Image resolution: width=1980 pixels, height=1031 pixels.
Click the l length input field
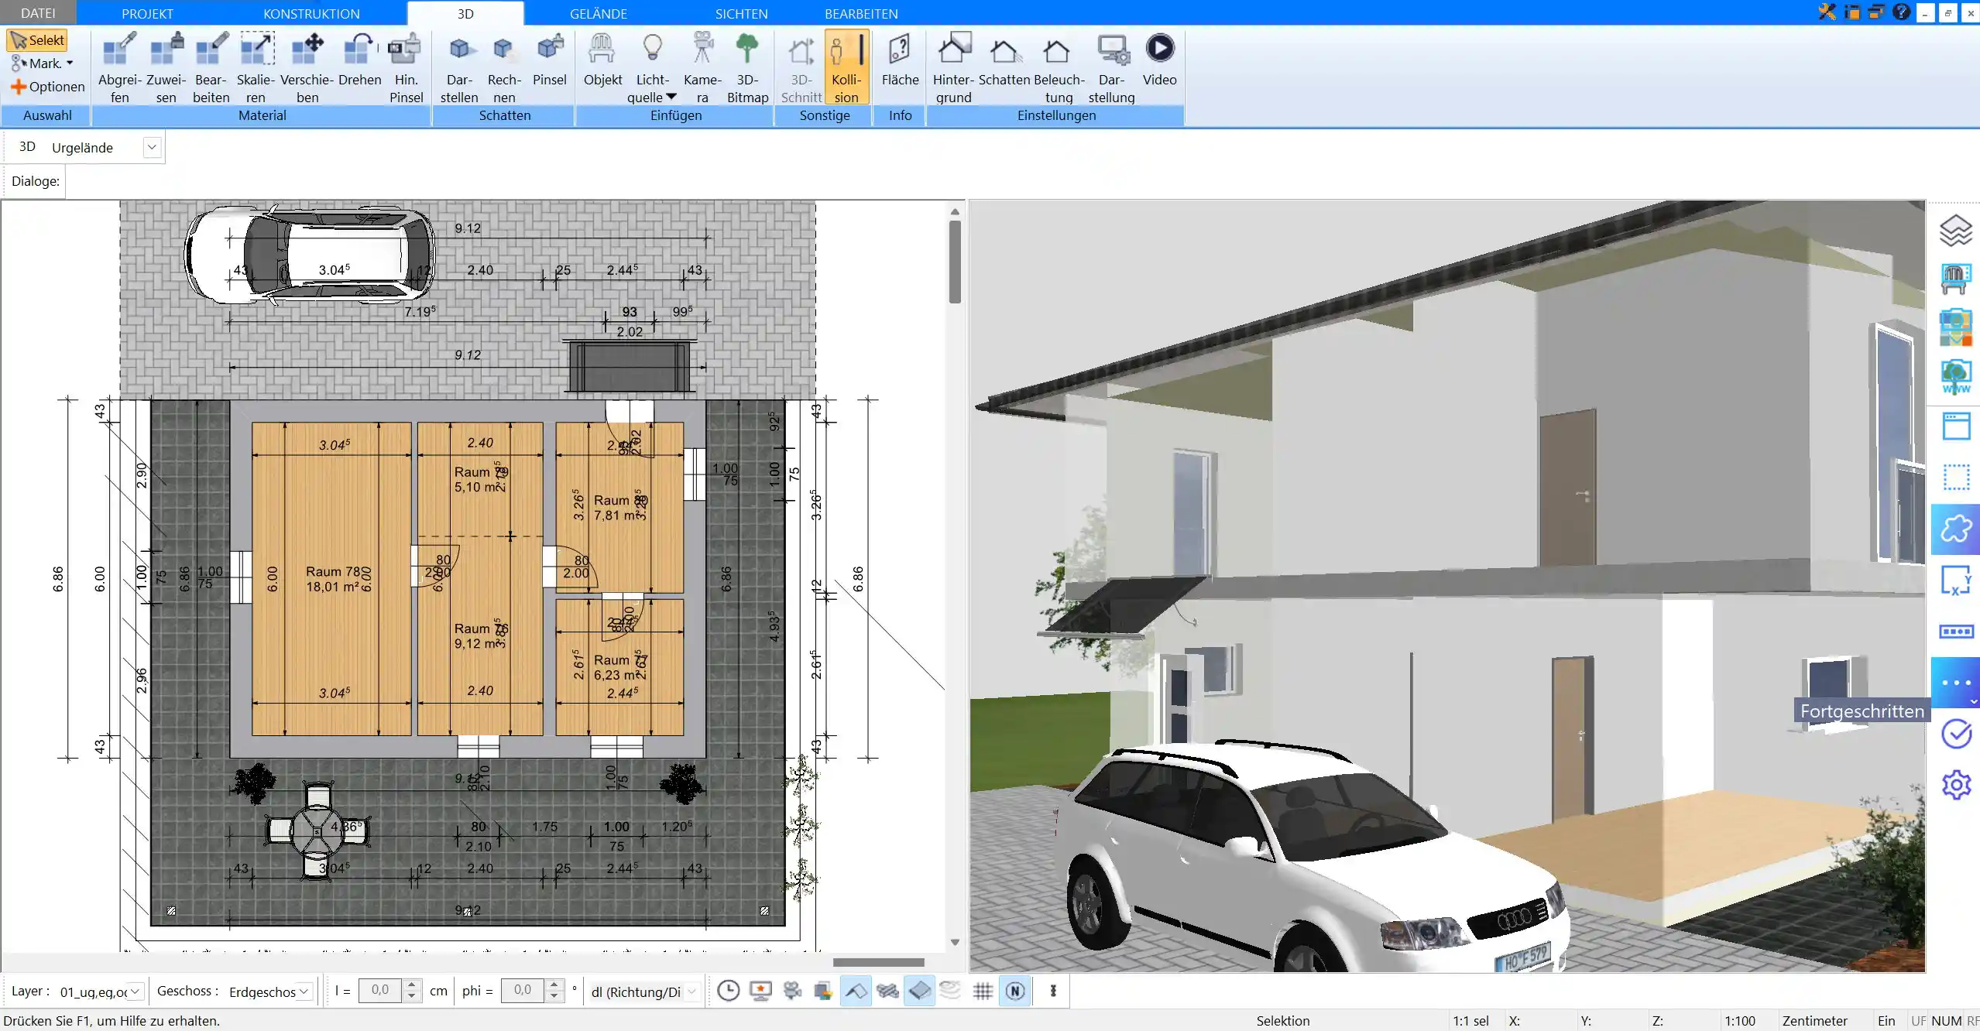click(x=380, y=990)
